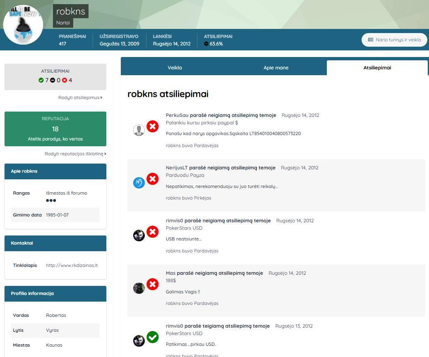Select the Atsiliepimai tab
Screen dimensions: 429x357
pos(377,68)
